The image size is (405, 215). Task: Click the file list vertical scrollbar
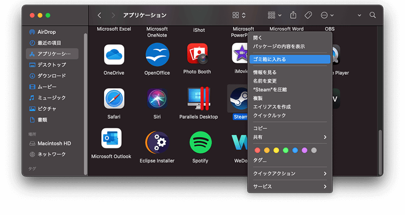(380, 153)
